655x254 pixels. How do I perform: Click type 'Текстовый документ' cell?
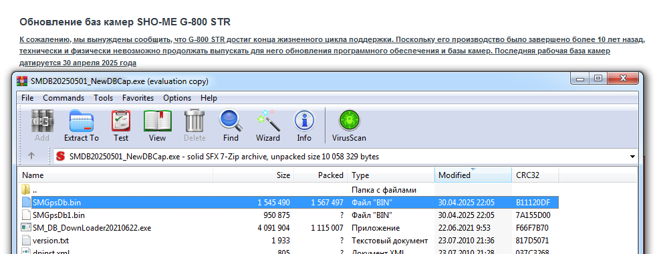[x=390, y=241]
